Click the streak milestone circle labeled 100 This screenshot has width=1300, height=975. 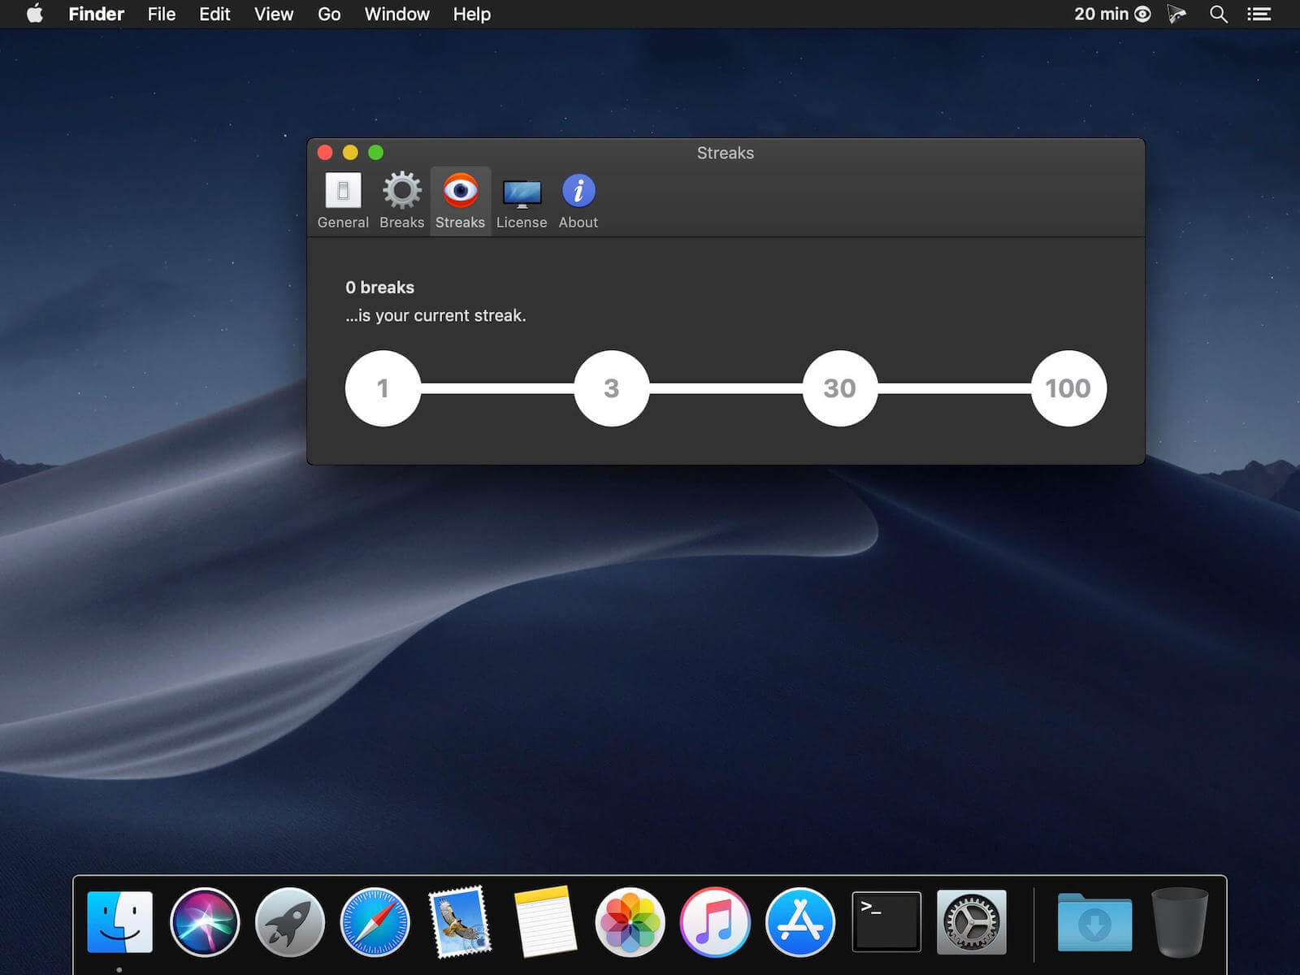[1068, 388]
